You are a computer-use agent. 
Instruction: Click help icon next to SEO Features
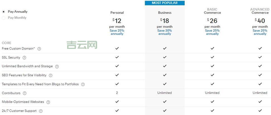[51, 75]
